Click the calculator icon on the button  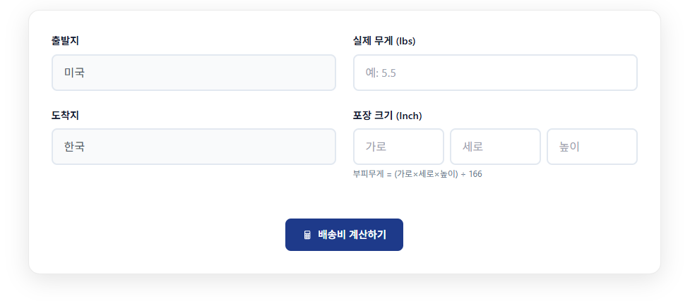click(x=307, y=235)
